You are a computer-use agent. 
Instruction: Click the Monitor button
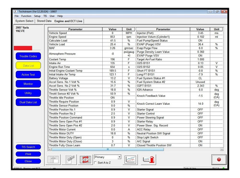tap(28, 84)
